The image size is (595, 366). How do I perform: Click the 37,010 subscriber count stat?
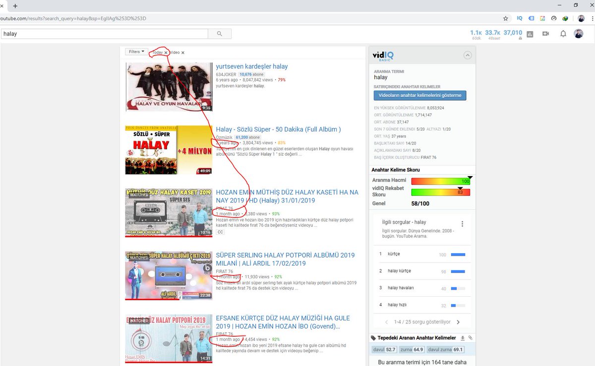513,34
